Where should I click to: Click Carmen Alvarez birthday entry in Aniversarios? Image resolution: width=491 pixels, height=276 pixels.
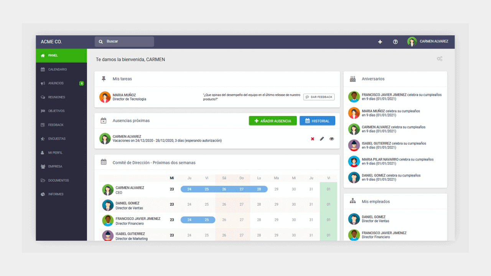tap(394, 129)
